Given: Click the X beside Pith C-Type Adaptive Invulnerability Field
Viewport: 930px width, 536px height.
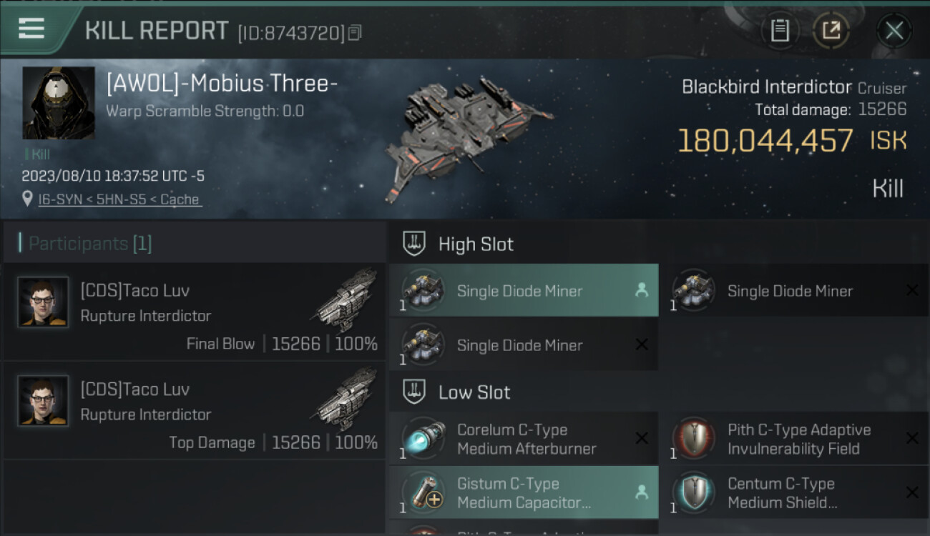Looking at the screenshot, I should tap(912, 439).
